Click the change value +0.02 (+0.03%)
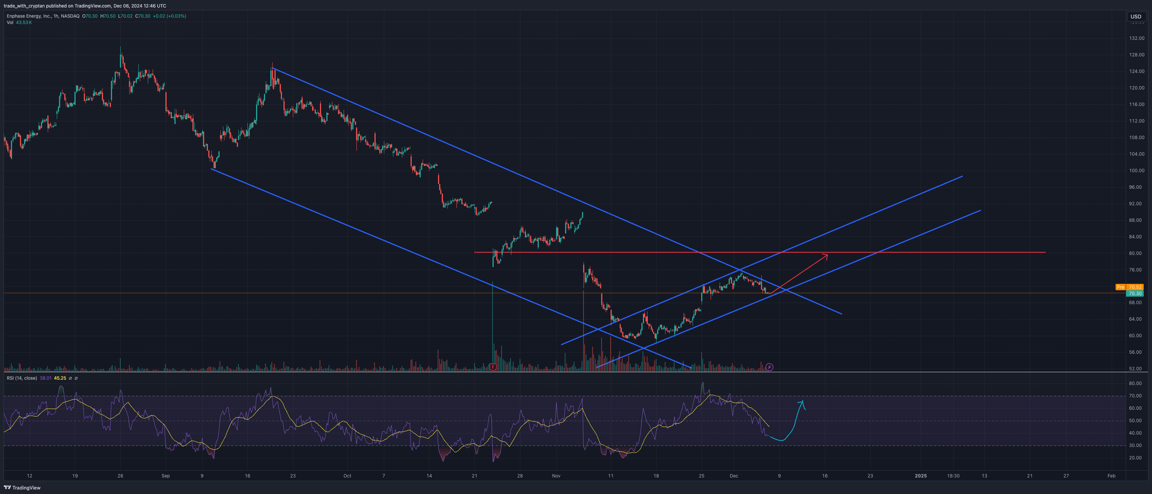Viewport: 1152px width, 494px height. (x=170, y=16)
